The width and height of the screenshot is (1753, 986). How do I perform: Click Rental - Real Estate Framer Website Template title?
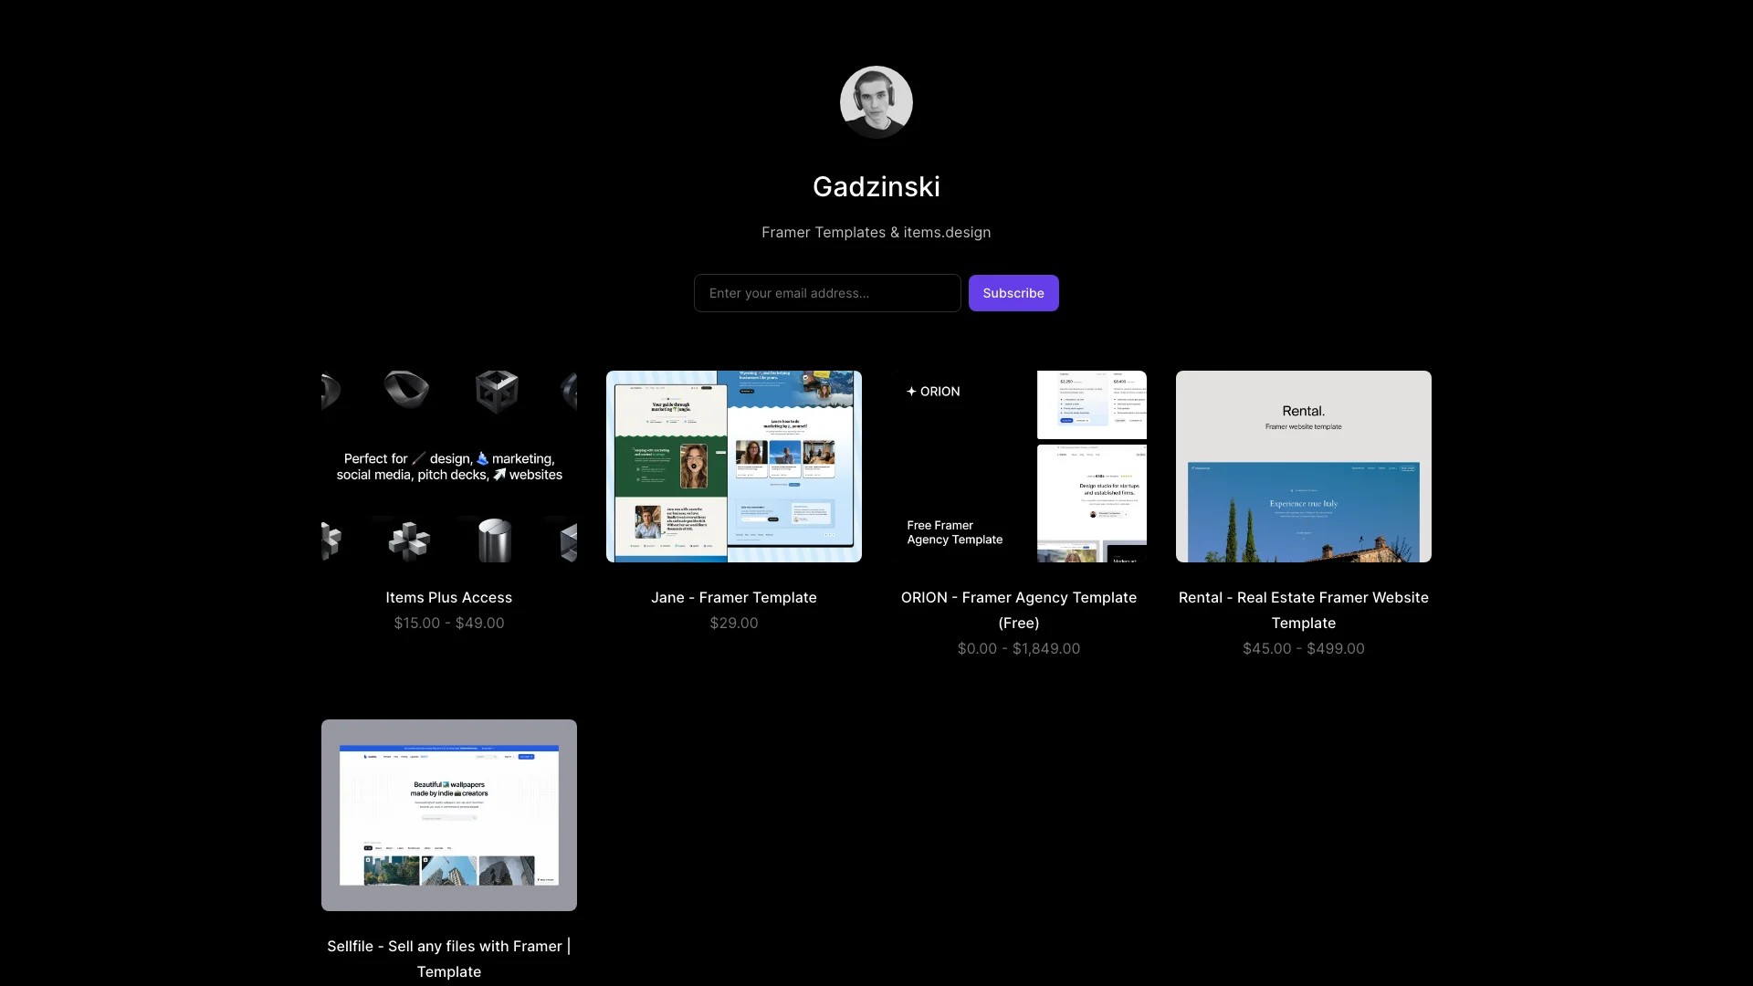(1304, 610)
